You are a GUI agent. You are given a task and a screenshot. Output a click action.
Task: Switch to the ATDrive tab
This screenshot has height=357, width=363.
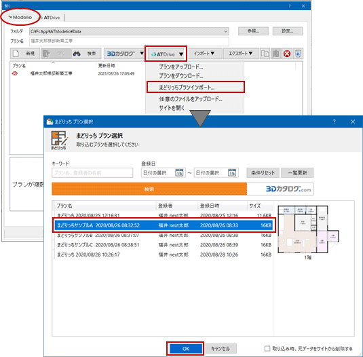pos(50,18)
